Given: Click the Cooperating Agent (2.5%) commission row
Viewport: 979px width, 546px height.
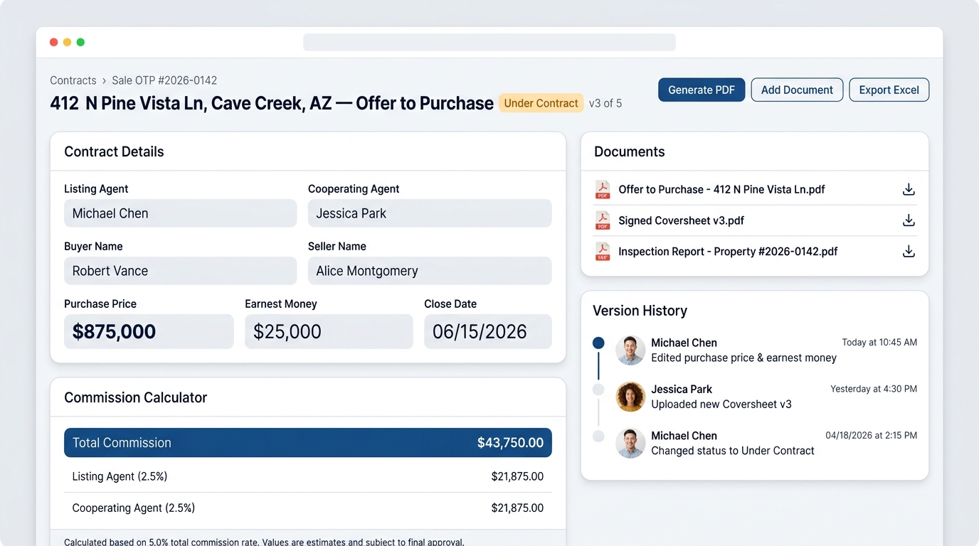Looking at the screenshot, I should pos(308,508).
